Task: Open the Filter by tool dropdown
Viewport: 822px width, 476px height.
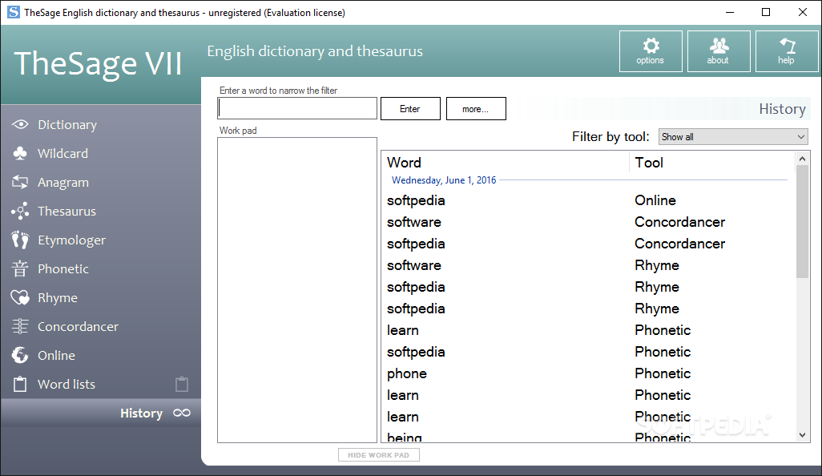Action: click(733, 137)
